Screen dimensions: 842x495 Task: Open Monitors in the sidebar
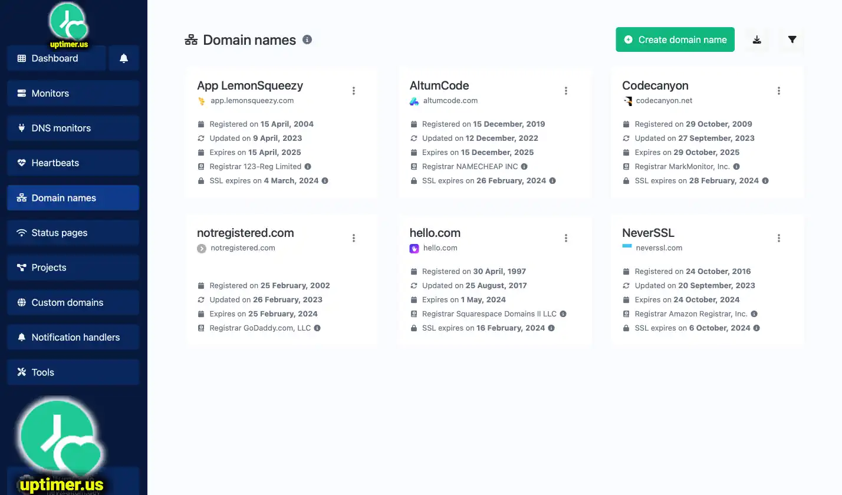click(x=73, y=93)
